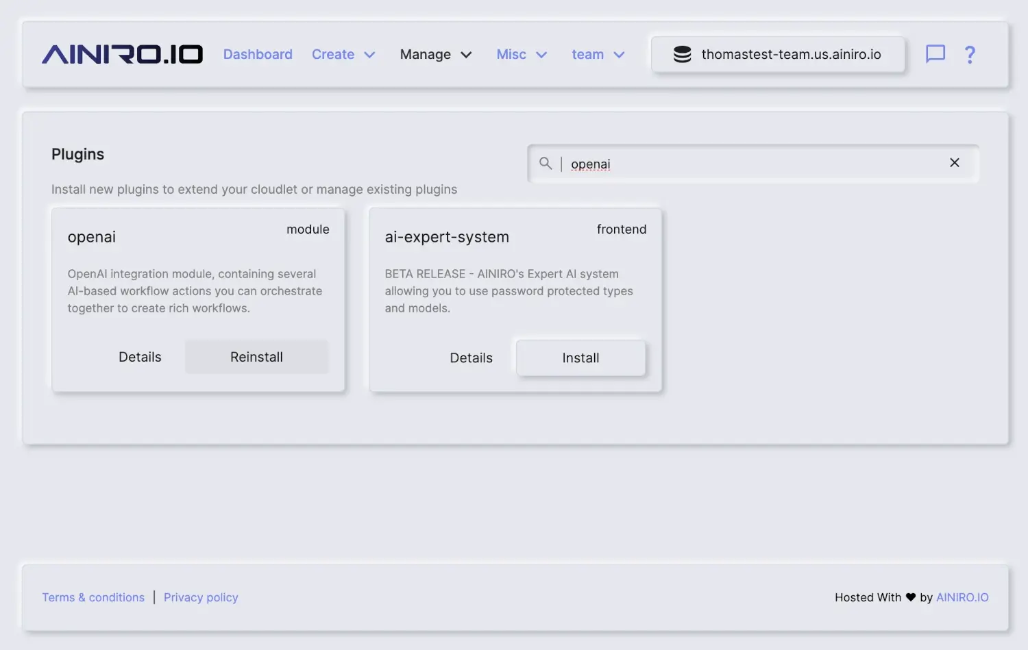View Details of the openai plugin
1028x650 pixels.
click(x=140, y=357)
